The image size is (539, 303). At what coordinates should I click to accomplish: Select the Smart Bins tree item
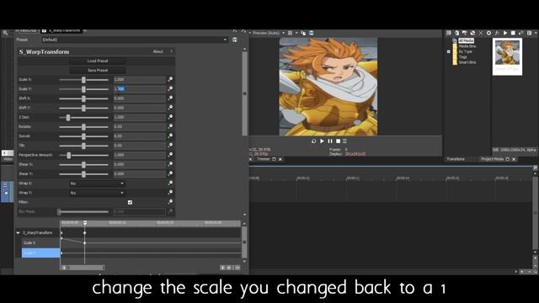(x=467, y=62)
